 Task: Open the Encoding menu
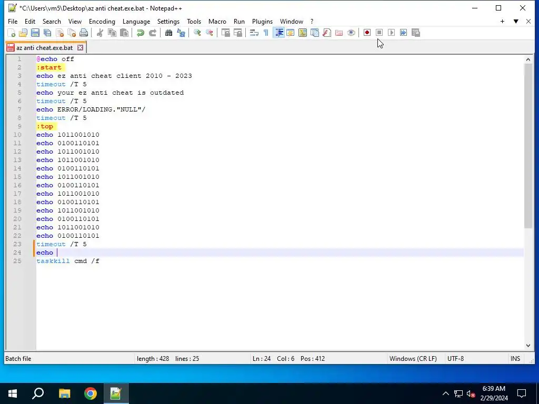[x=102, y=21]
